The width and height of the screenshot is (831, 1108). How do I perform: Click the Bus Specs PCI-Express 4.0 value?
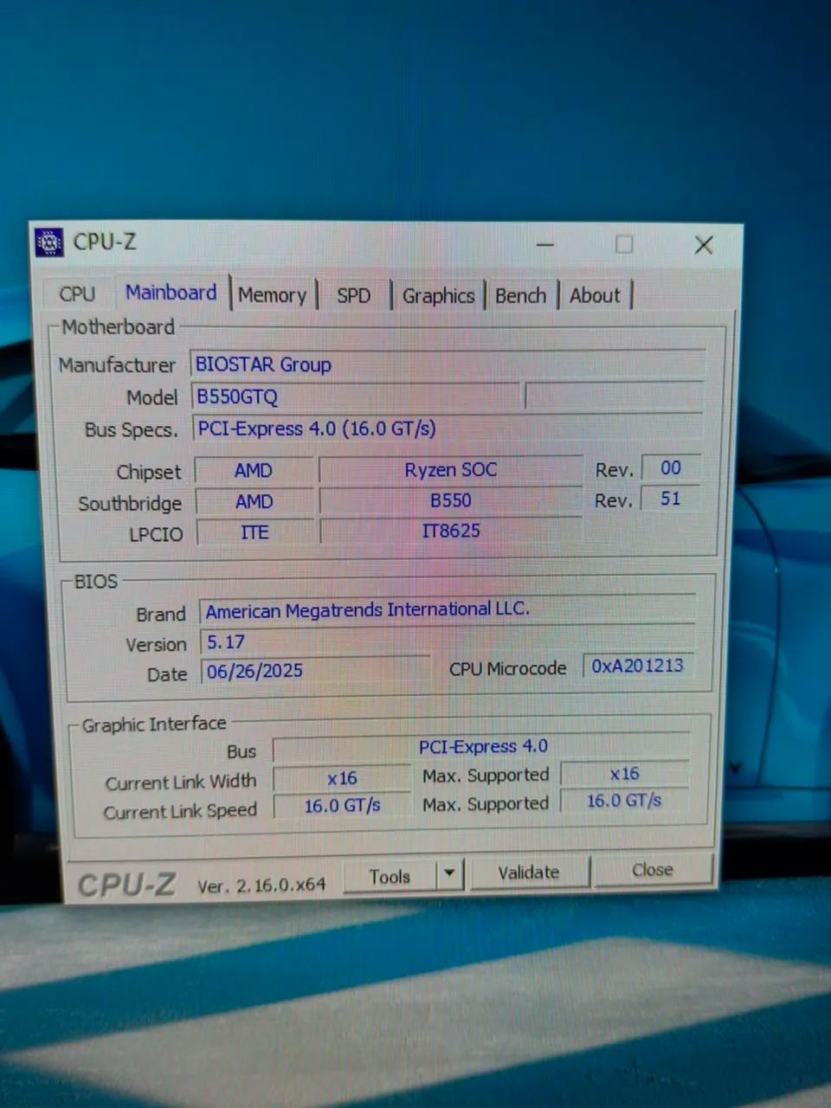(448, 428)
